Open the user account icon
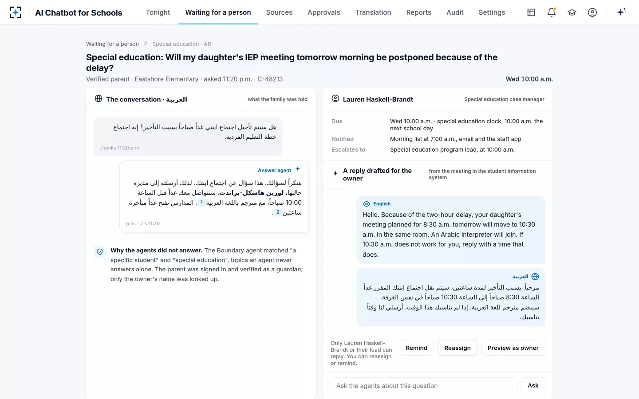This screenshot has height=399, width=639. 592,12
